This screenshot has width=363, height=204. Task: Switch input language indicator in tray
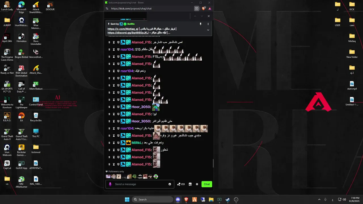(x=332, y=200)
